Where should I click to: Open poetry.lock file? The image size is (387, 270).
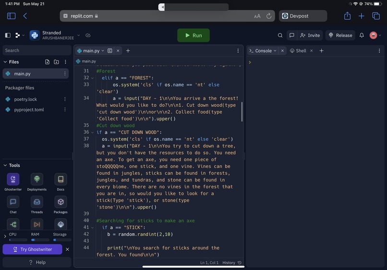click(x=25, y=99)
